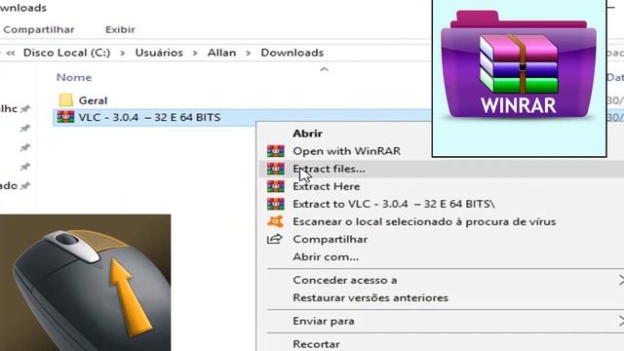Click Downloads breadcrumb
The width and height of the screenshot is (624, 351).
[x=292, y=53]
